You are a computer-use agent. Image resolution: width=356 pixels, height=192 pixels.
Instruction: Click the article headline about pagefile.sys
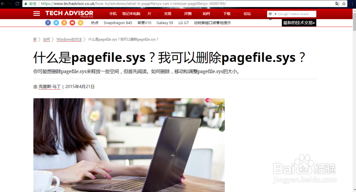point(169,58)
